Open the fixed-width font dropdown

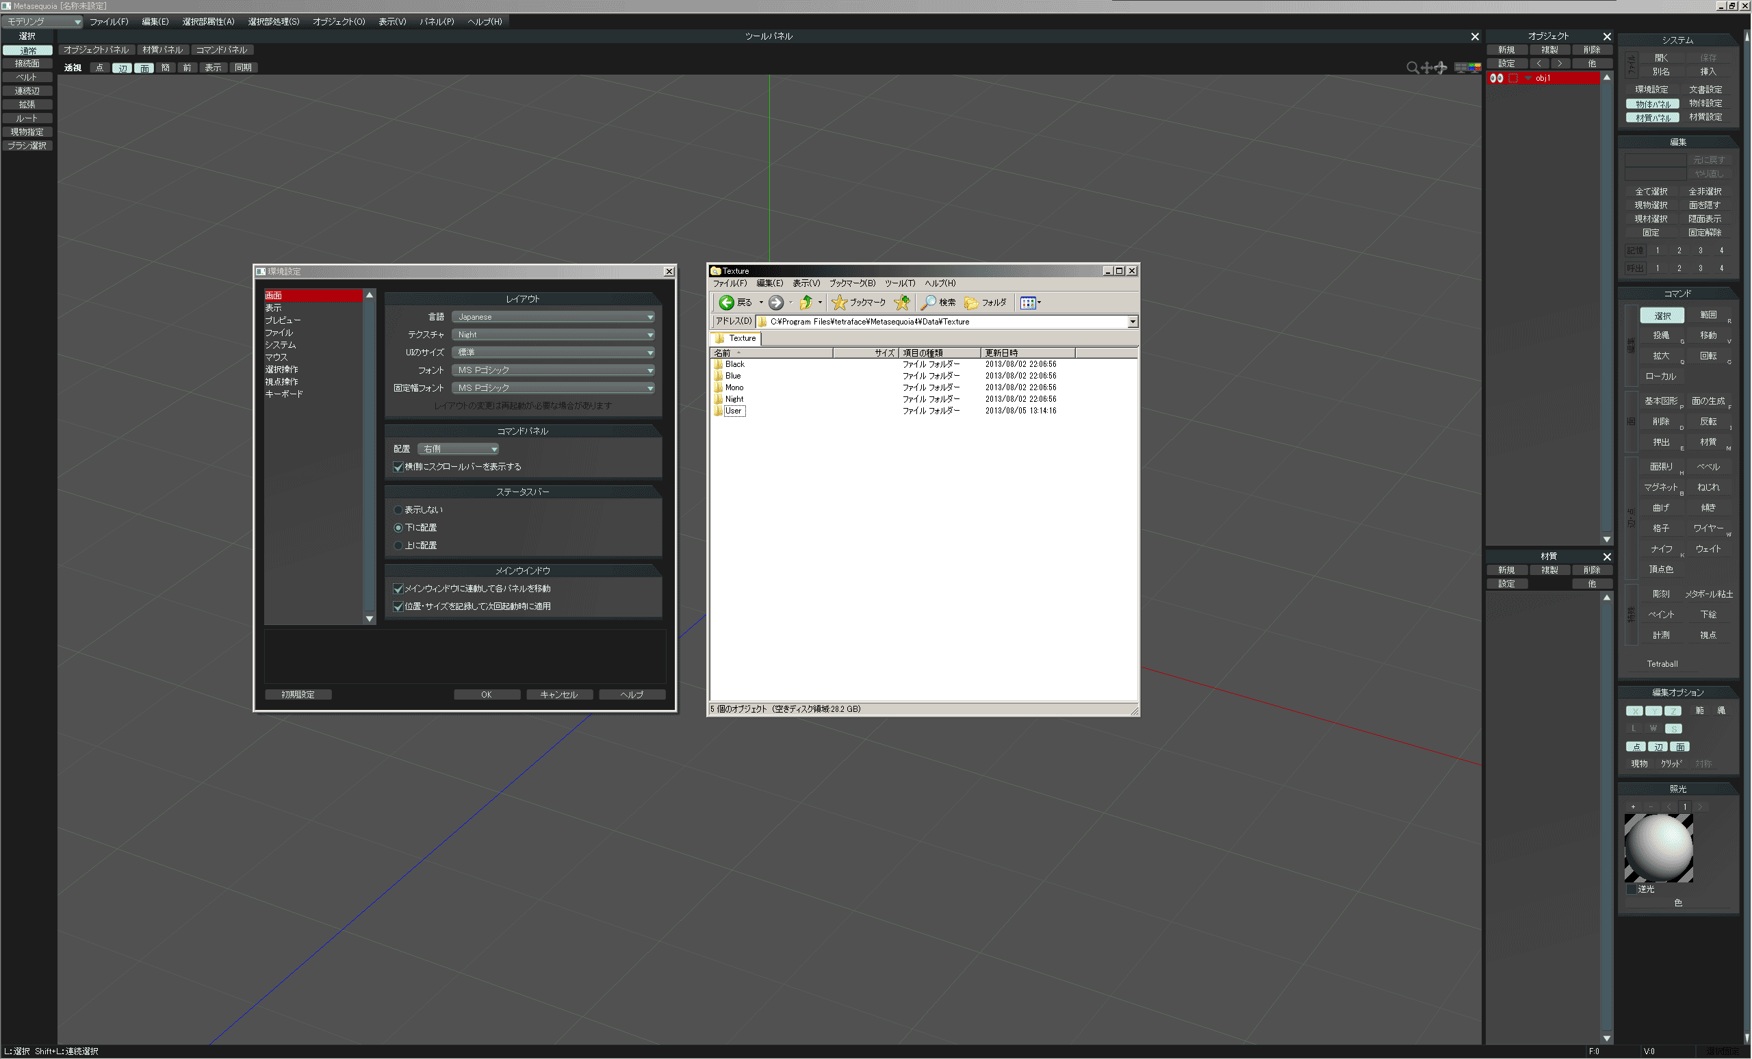point(553,388)
